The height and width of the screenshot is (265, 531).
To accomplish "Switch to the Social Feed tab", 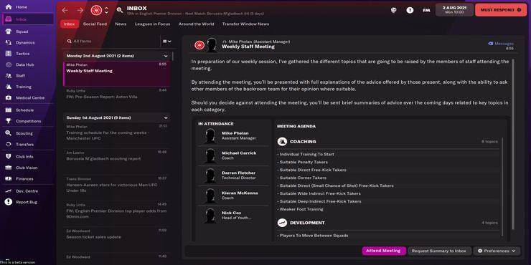I will pos(95,24).
